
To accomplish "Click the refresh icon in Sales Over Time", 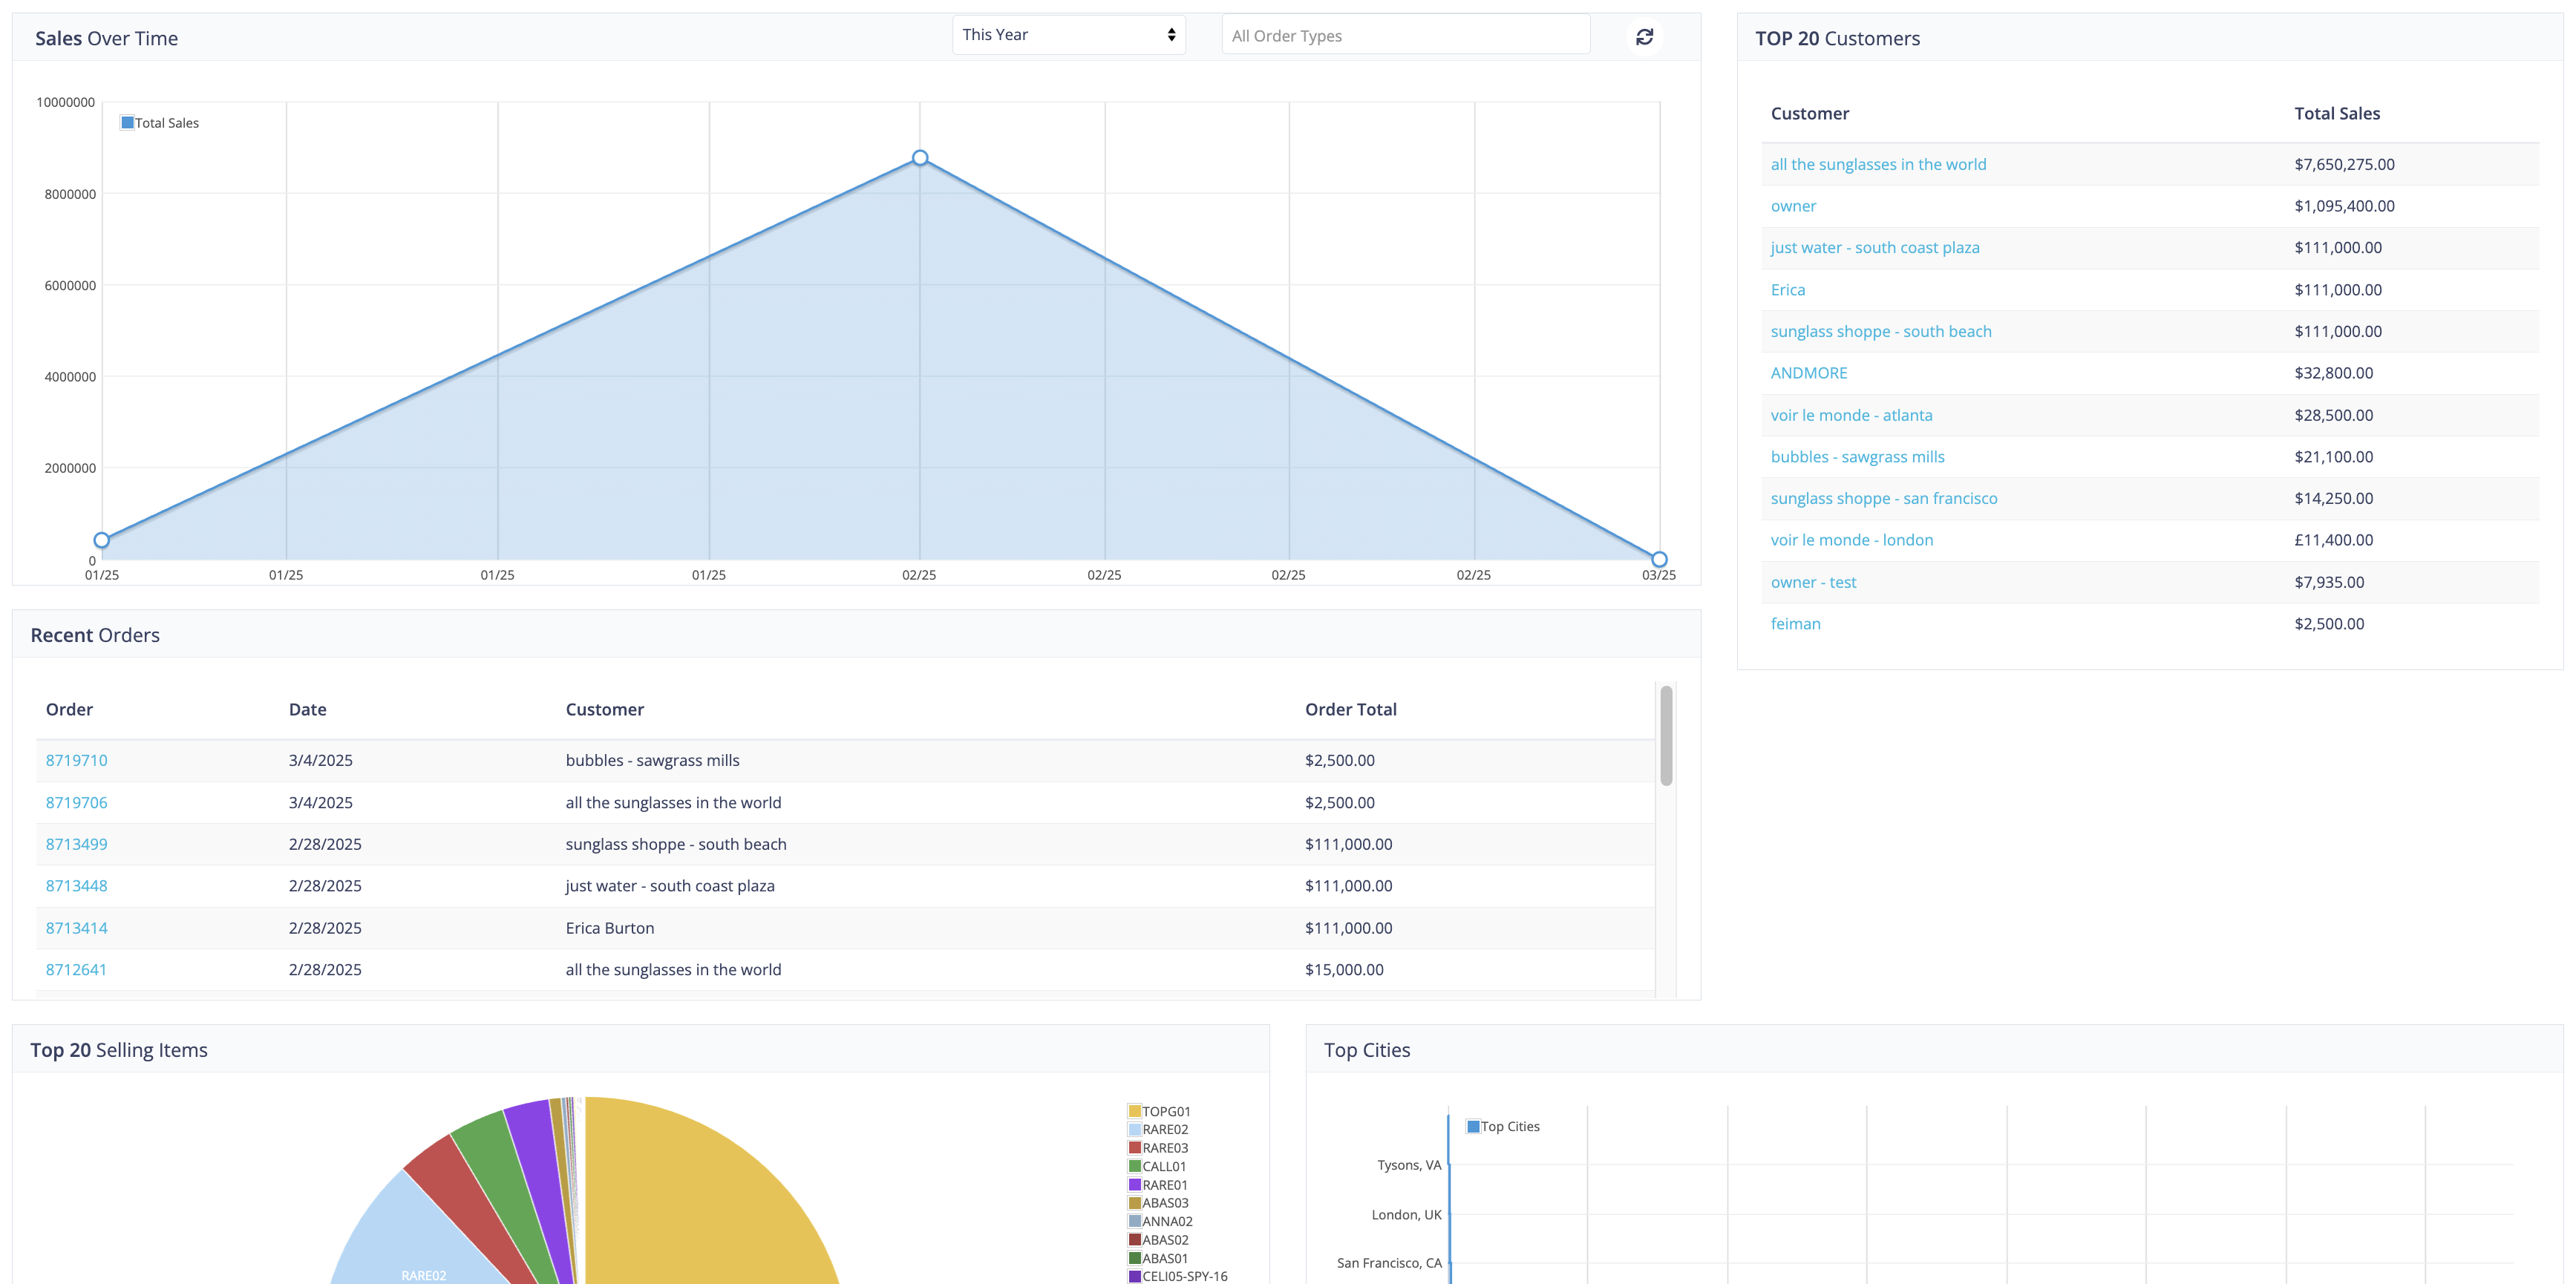I will point(1644,37).
